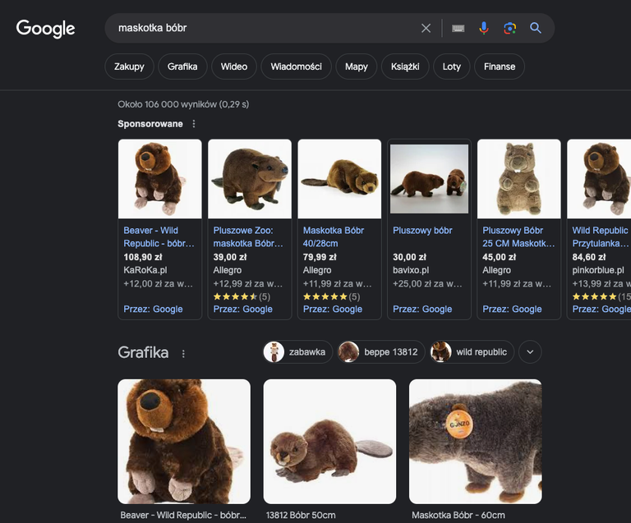Image resolution: width=631 pixels, height=523 pixels.
Task: Filter images by the wild republic chip
Action: click(x=472, y=352)
